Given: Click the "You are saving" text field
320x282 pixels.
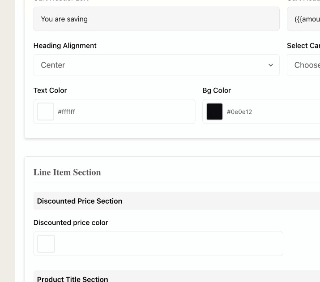Looking at the screenshot, I should 156,19.
